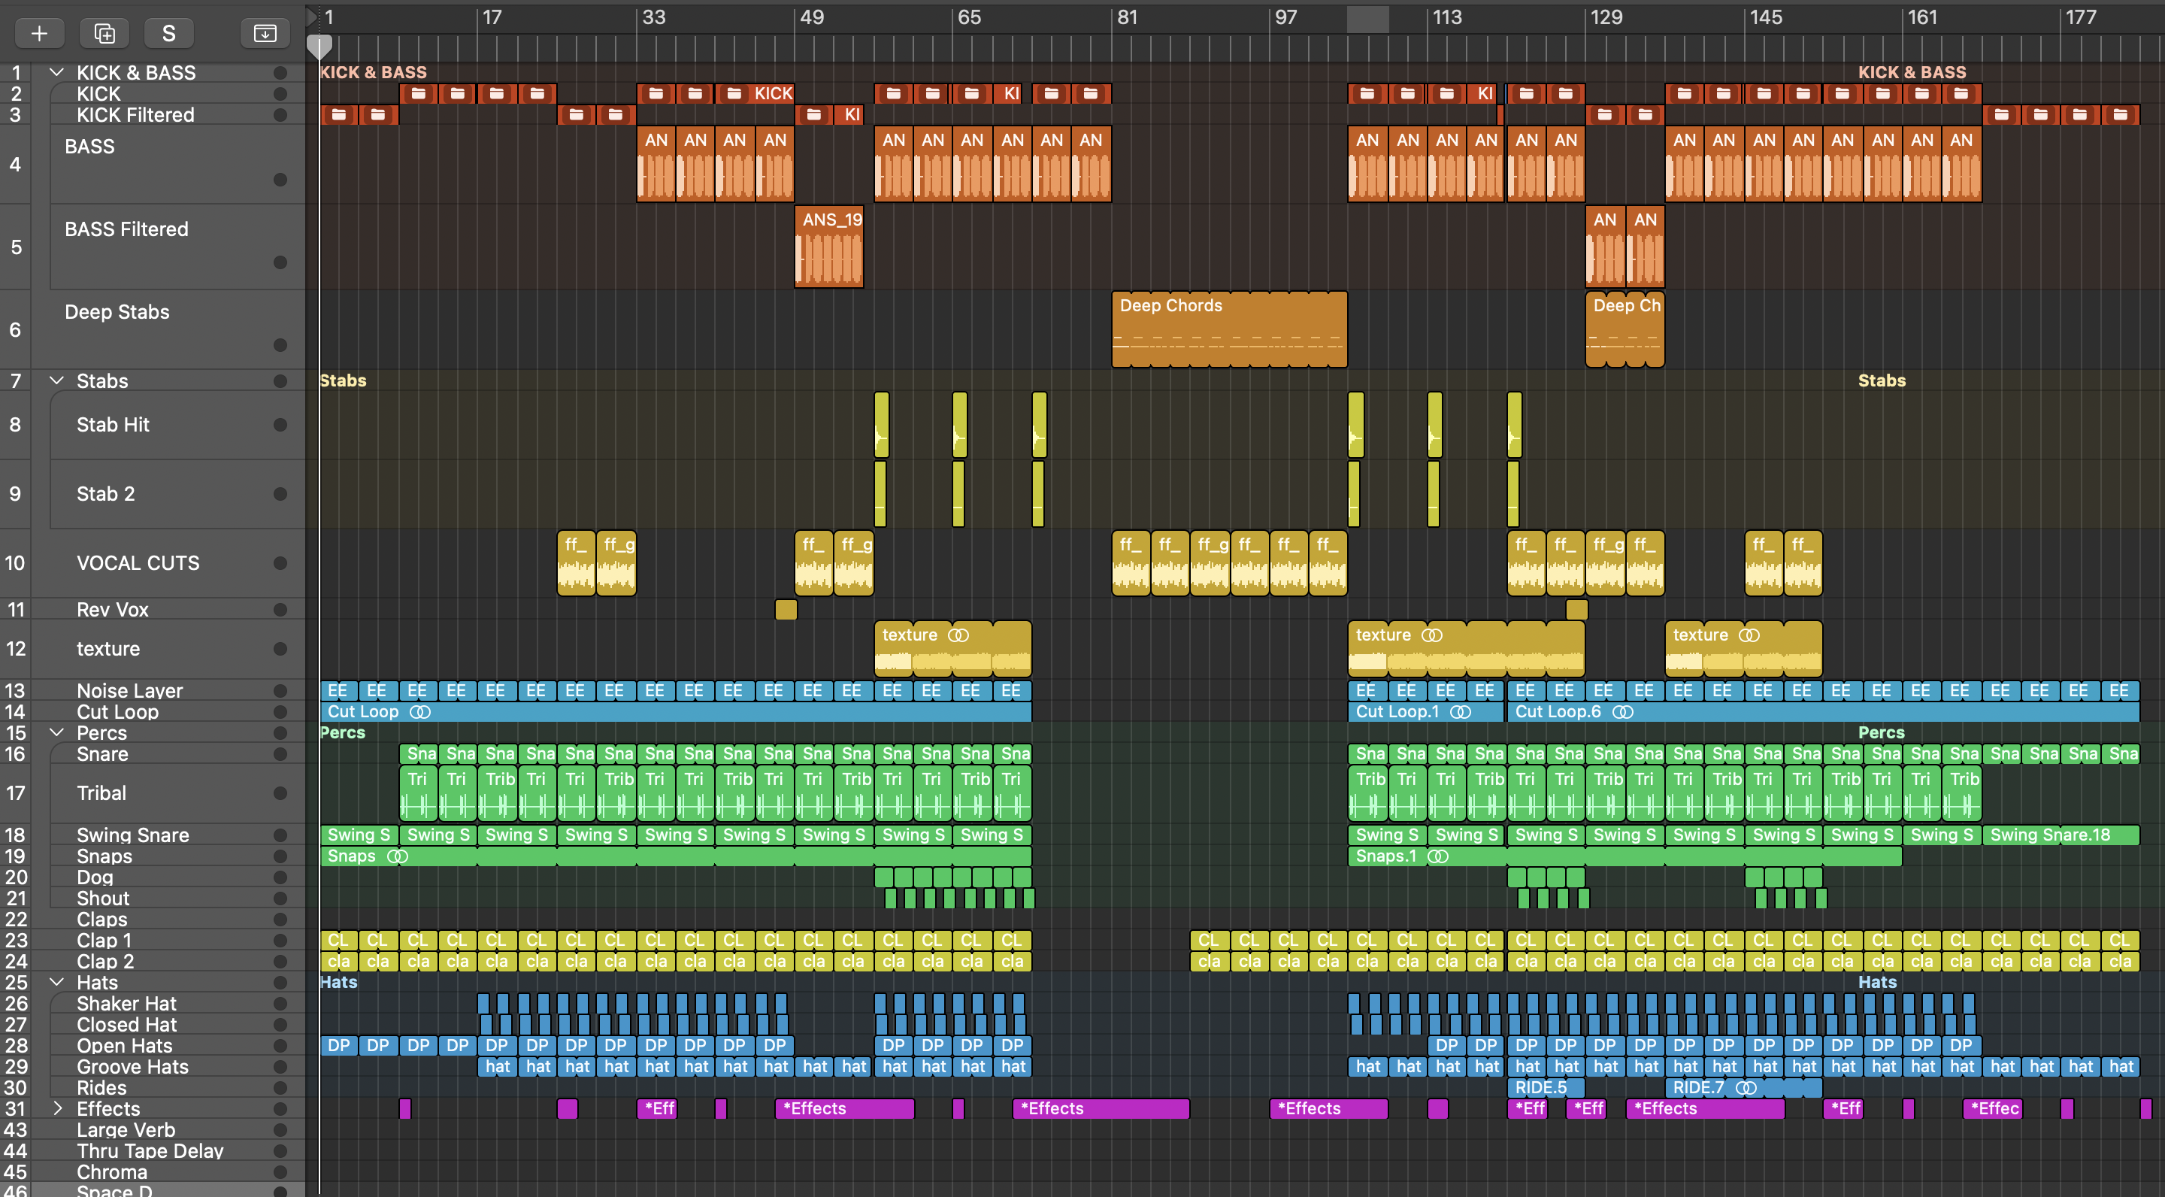Toggle the status dot on VOCAL CUTS track
The height and width of the screenshot is (1197, 2165).
pyautogui.click(x=280, y=563)
